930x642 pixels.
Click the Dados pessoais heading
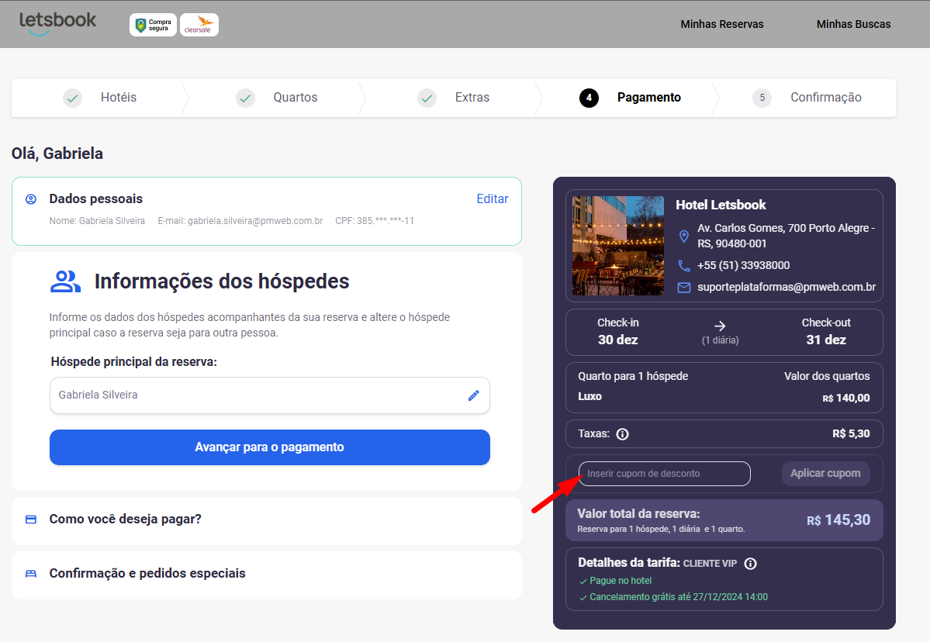(96, 199)
